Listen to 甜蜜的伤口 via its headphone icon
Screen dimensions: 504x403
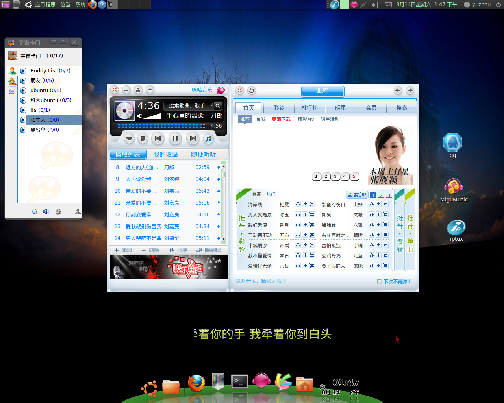point(371,204)
